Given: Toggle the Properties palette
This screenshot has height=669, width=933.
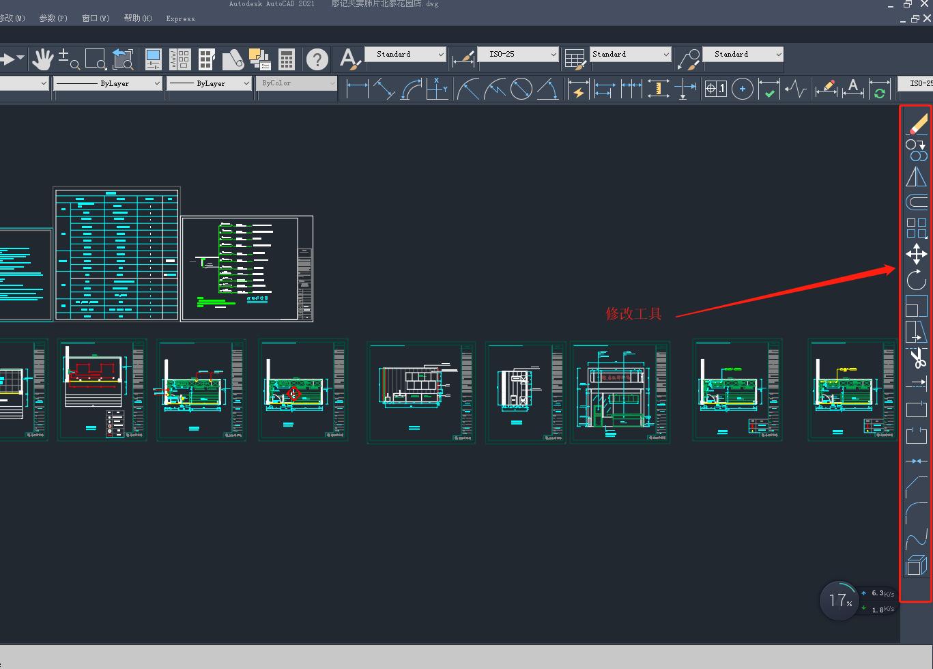Looking at the screenshot, I should (x=153, y=59).
